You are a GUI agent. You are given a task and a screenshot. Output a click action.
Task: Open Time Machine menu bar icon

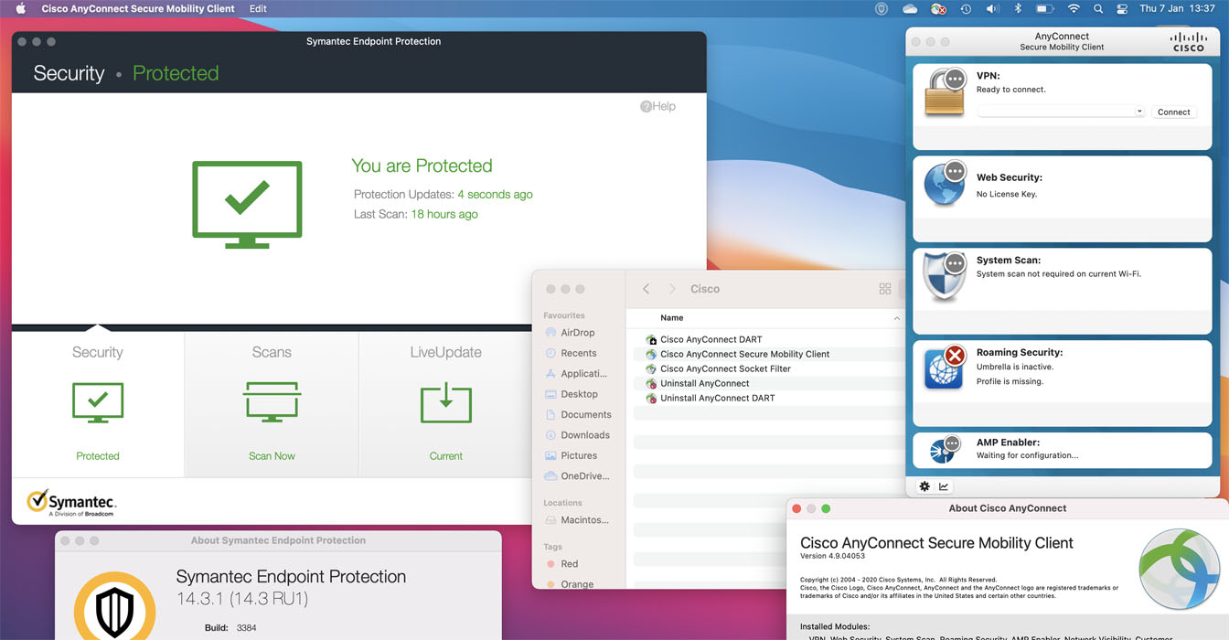[x=966, y=8]
